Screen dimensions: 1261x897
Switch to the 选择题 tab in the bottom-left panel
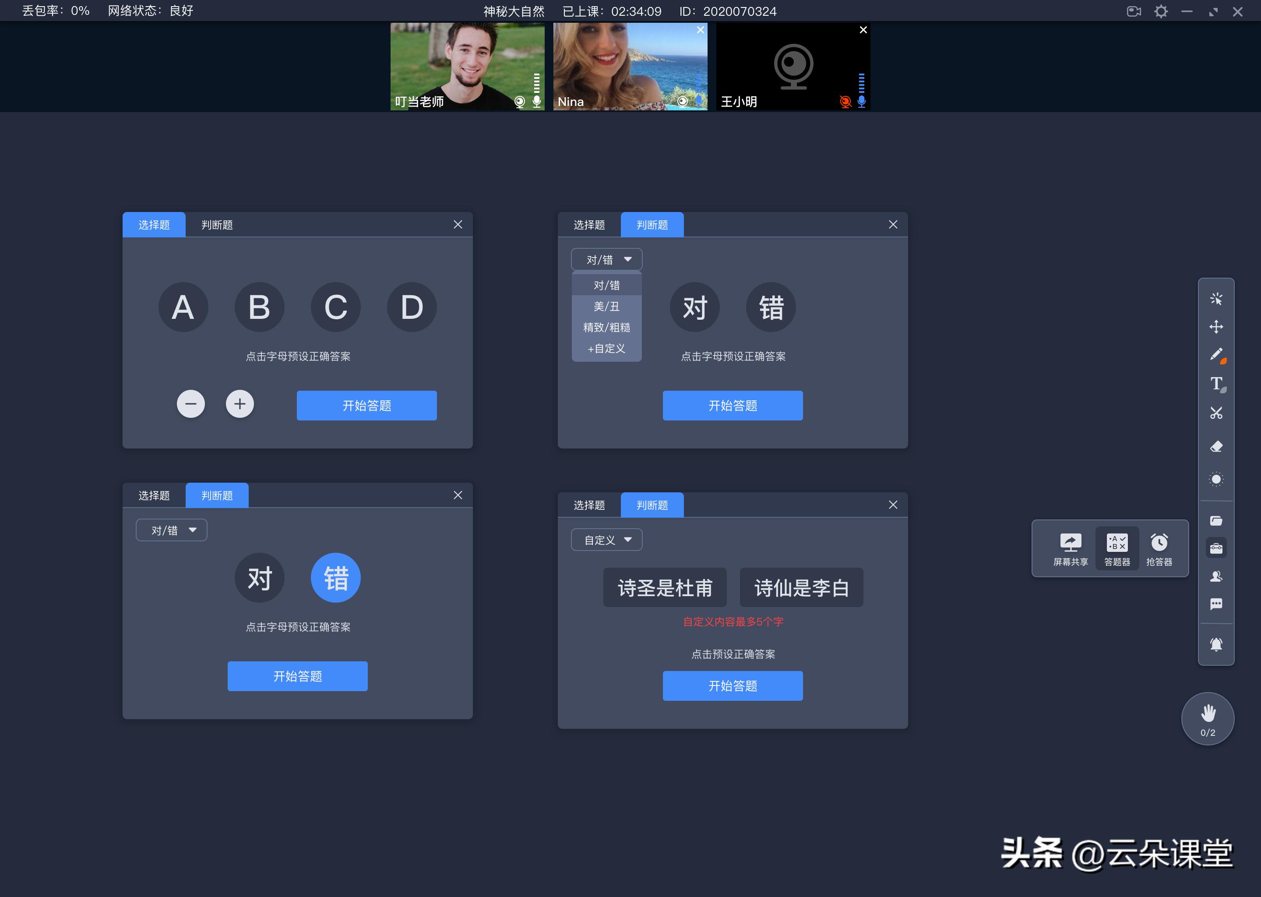[x=154, y=495]
